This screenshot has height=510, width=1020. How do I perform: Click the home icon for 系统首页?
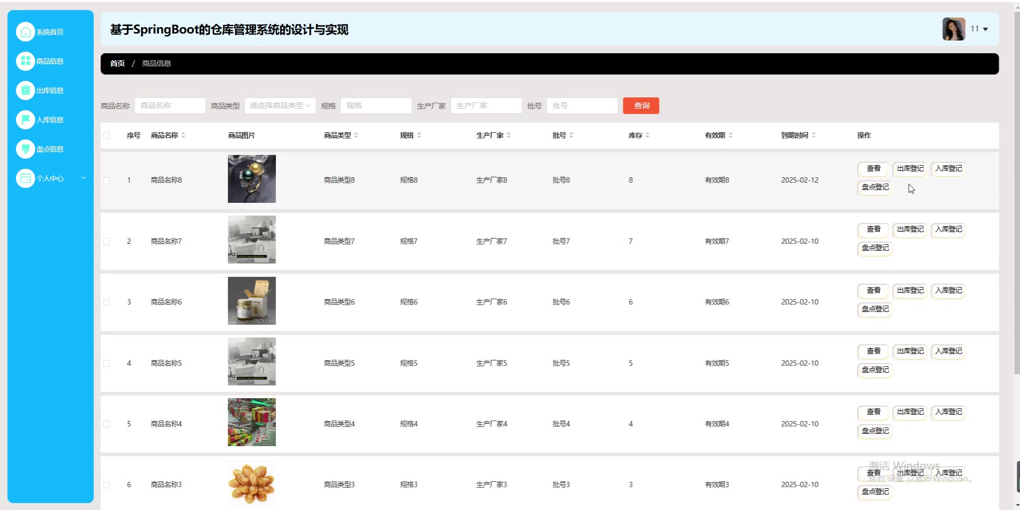pos(25,32)
